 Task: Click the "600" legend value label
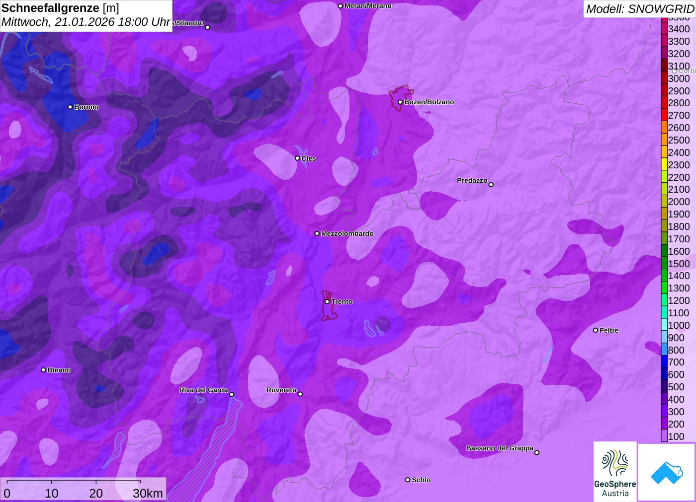point(676,374)
